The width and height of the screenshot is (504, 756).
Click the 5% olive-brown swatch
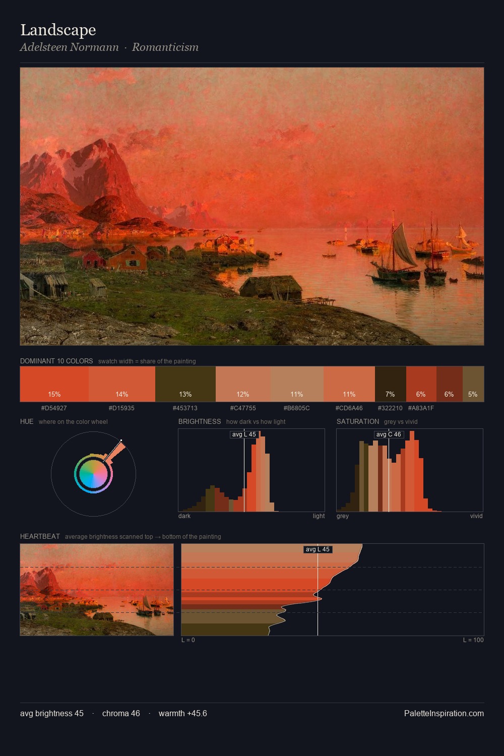click(473, 384)
